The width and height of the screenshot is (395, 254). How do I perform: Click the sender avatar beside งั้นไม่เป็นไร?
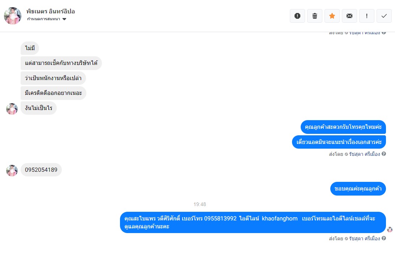click(x=12, y=109)
